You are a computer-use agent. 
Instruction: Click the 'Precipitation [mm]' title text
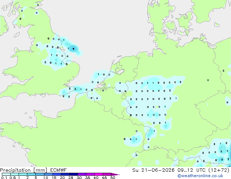pyautogui.click(x=24, y=170)
